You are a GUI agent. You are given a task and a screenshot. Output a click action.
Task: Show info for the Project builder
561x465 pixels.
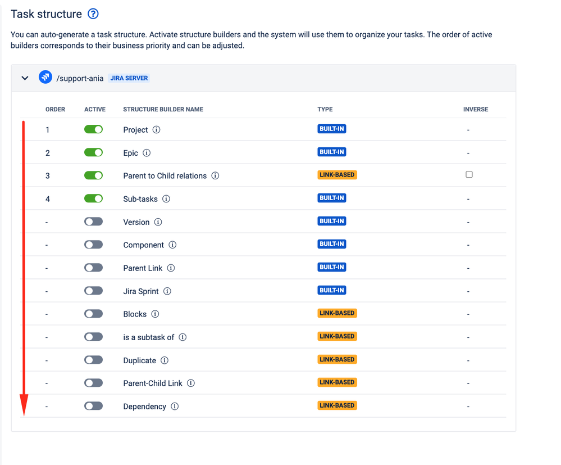pyautogui.click(x=156, y=130)
